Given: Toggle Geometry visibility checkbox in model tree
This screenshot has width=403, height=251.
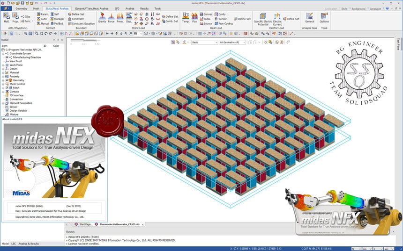Looking at the screenshot, I should point(7,80).
